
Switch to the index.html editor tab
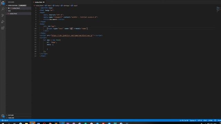39,2
